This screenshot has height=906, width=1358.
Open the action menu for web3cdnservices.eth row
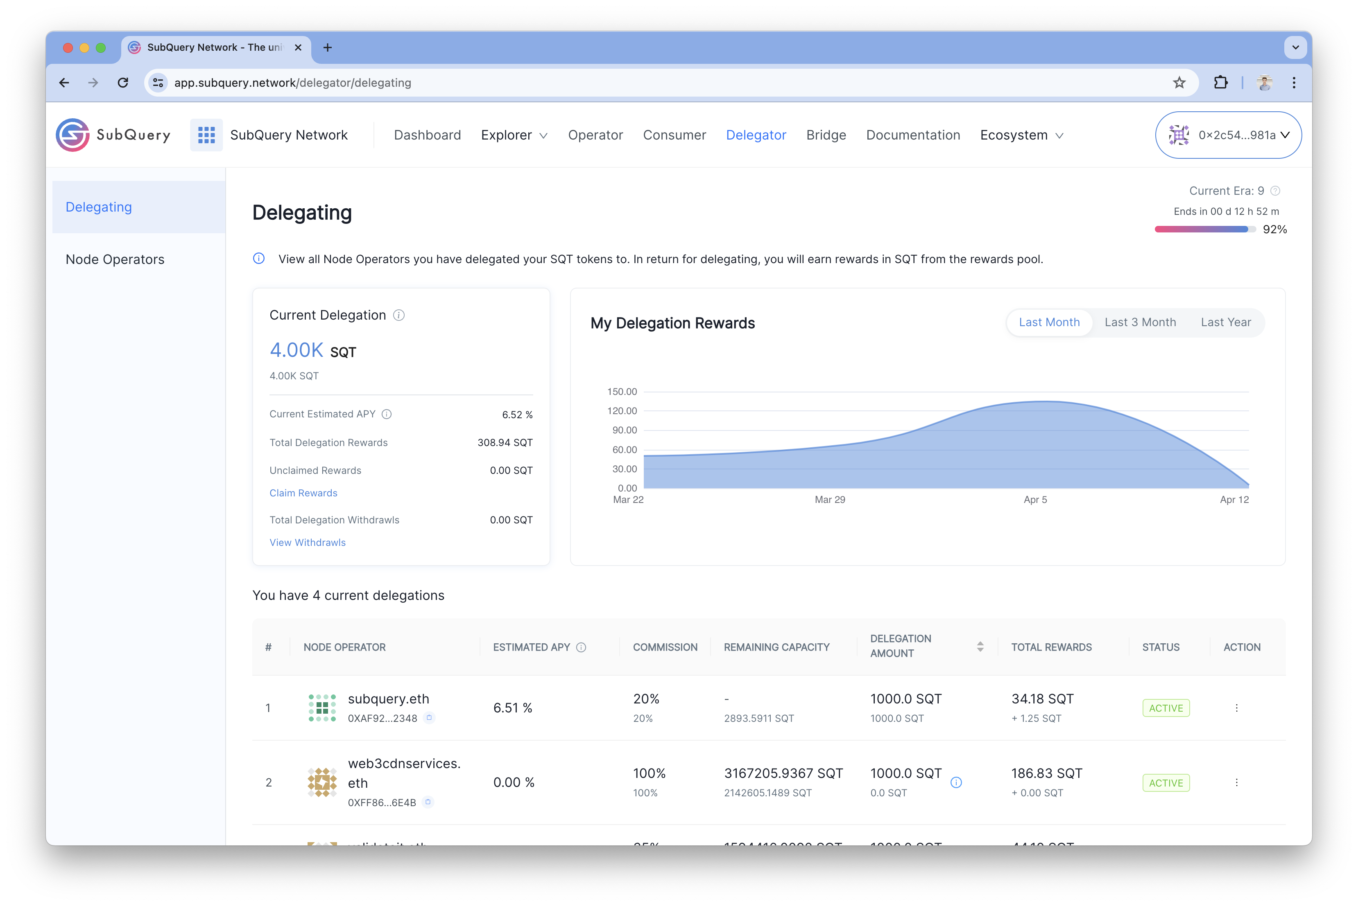coord(1237,782)
